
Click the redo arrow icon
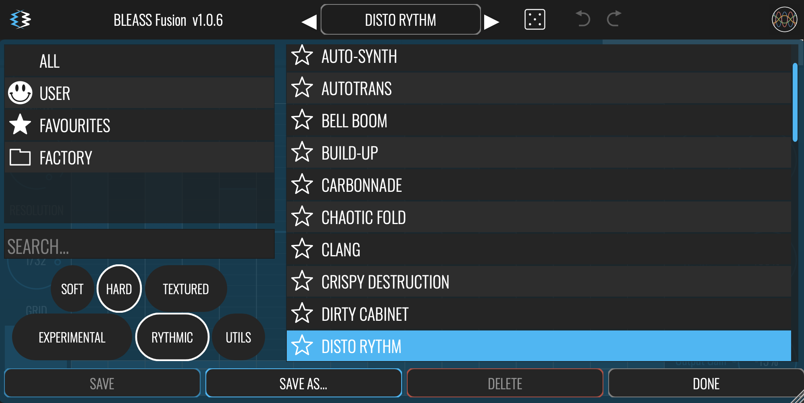613,19
